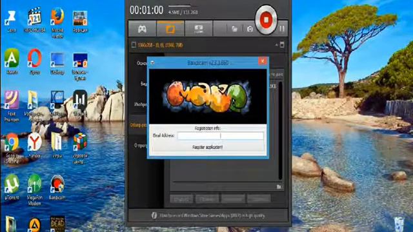Click the info icon in Bandicam bottom bar
Image resolution: width=413 pixels, height=232 pixels.
154,215
